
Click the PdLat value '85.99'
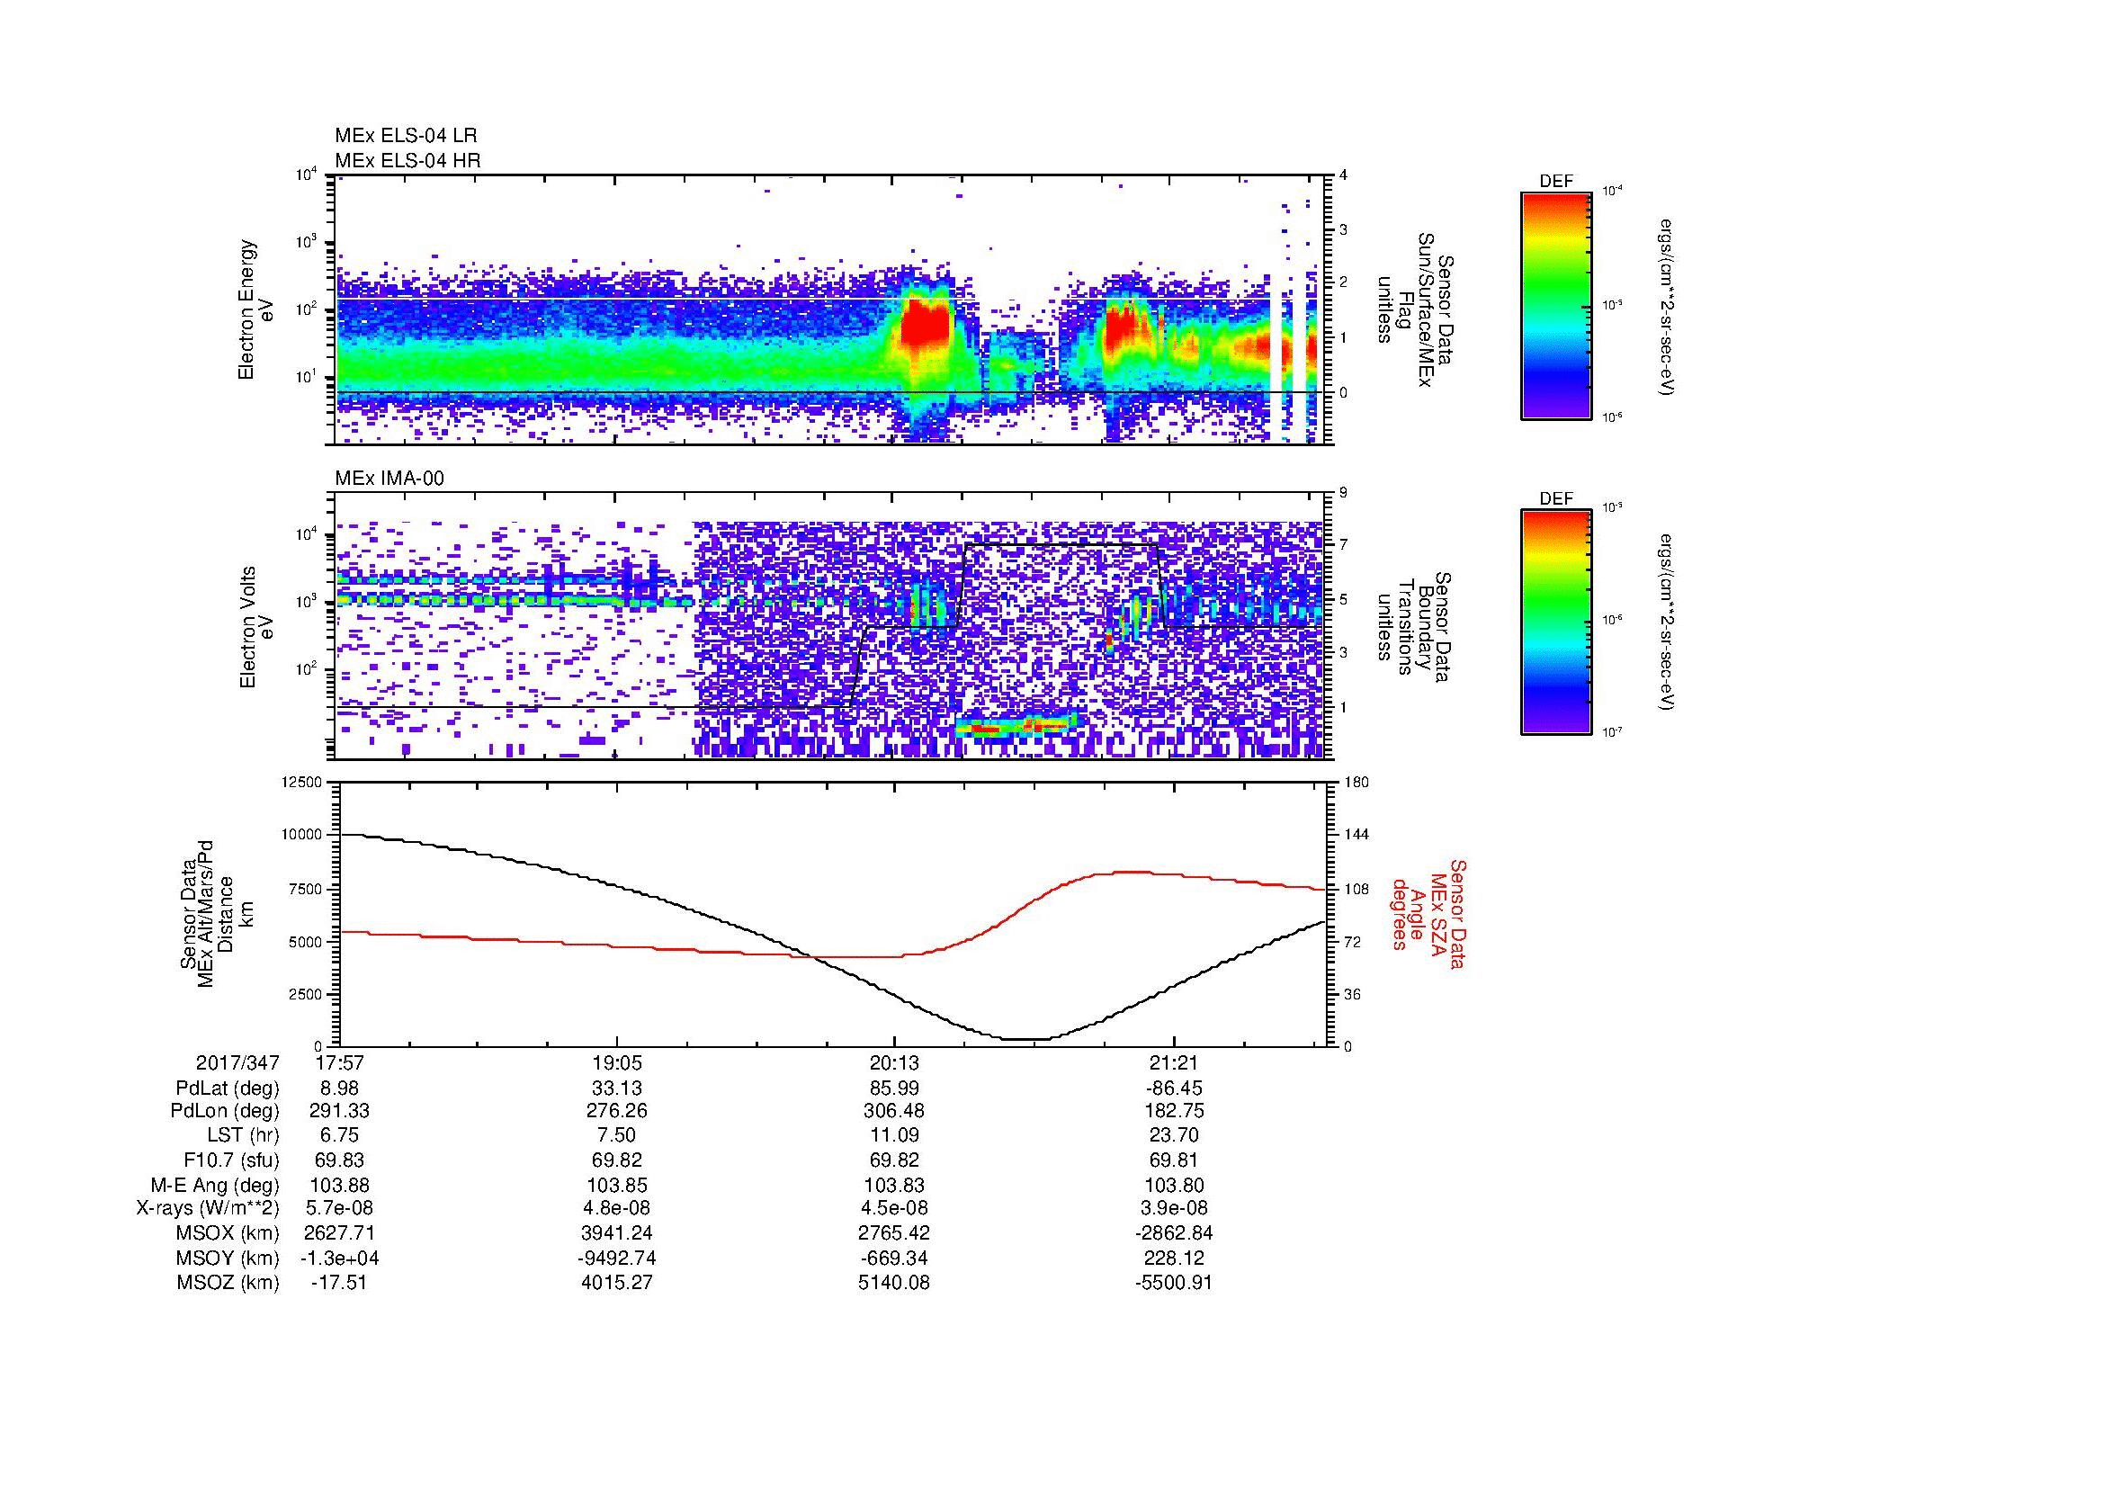point(894,1088)
